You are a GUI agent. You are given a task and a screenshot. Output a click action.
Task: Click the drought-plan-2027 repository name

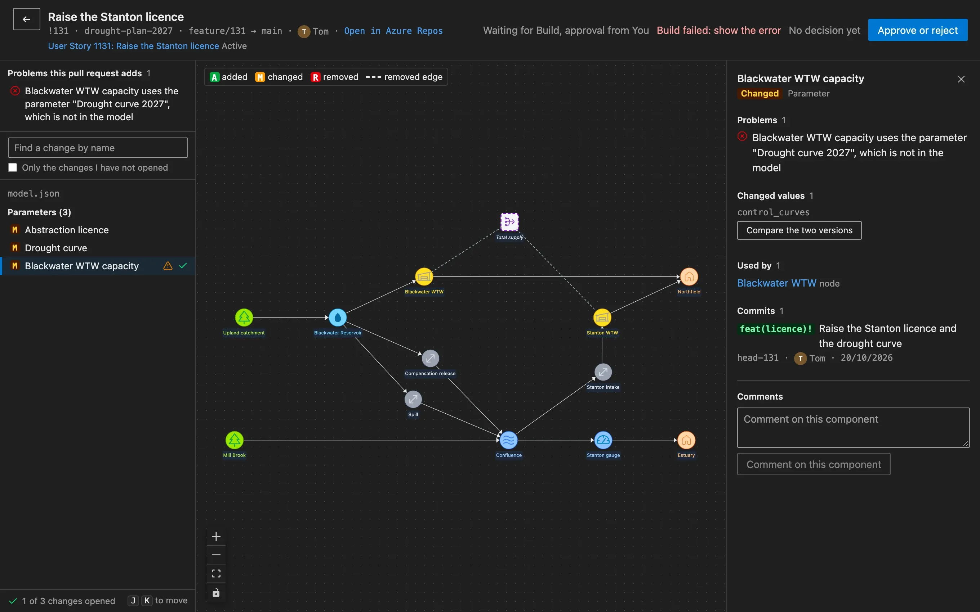point(128,31)
